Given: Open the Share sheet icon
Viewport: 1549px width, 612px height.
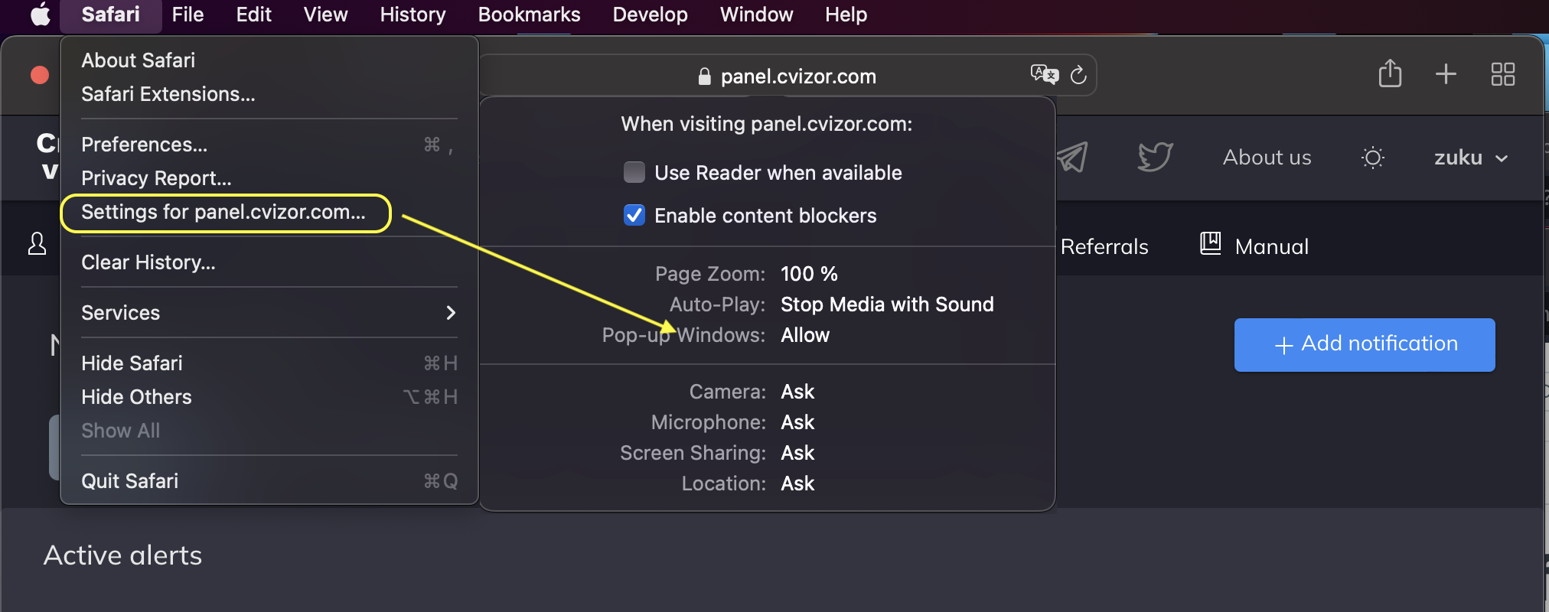Looking at the screenshot, I should click(x=1390, y=74).
